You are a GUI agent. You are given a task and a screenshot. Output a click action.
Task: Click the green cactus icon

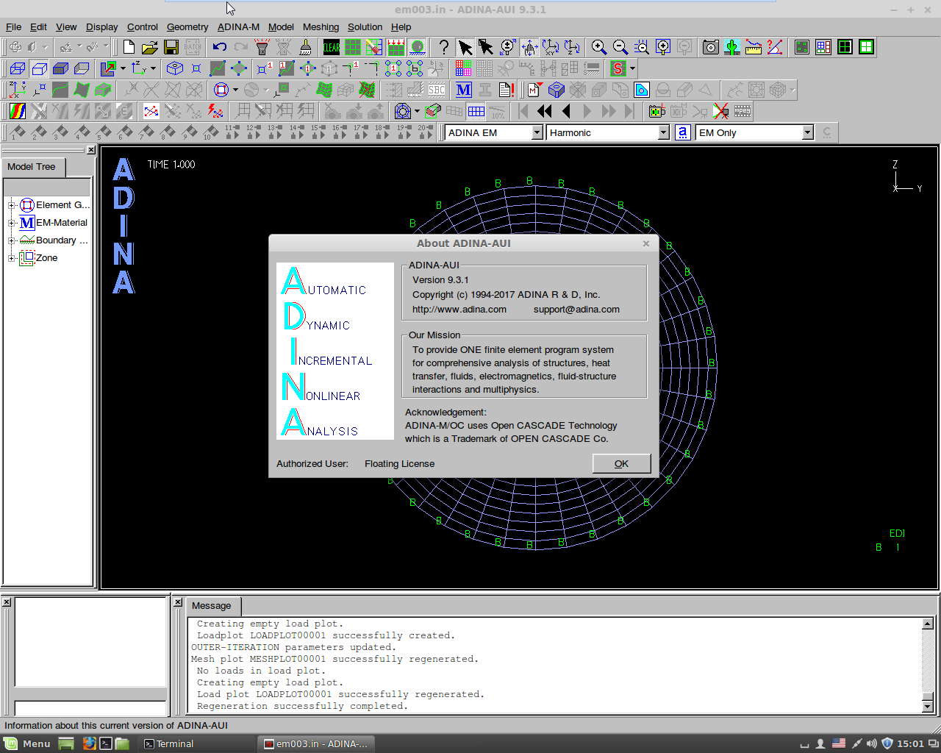point(731,47)
